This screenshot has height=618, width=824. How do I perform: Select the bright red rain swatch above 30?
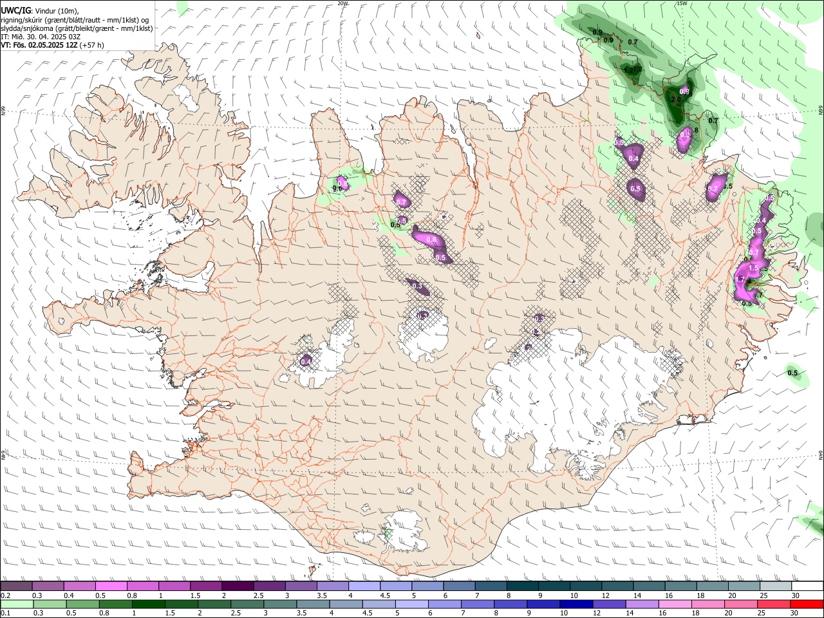pos(807,604)
